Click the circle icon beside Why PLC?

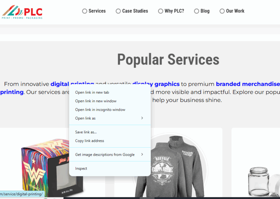(160, 11)
